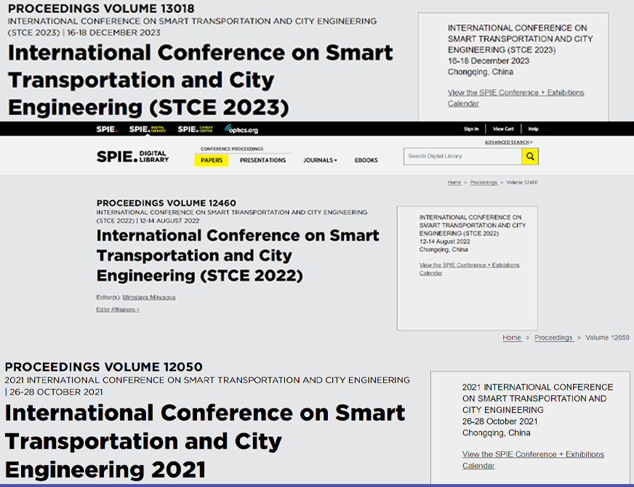Viewport: 634px width, 487px height.
Task: Click the 12-14 August 2022 date text in box
Action: [444, 241]
